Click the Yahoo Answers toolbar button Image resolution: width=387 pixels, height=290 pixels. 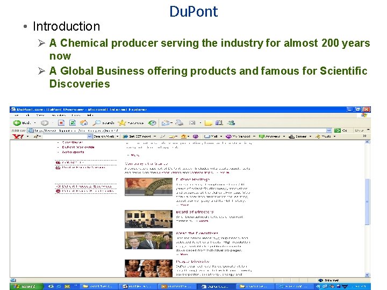pyautogui.click(x=270, y=136)
